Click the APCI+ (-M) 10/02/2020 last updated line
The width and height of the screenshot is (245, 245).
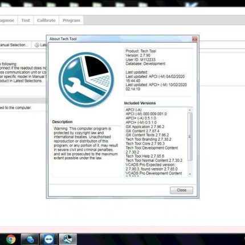pos(156,87)
